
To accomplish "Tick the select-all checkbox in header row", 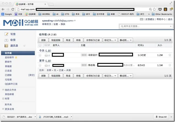I will [x=40, y=45].
